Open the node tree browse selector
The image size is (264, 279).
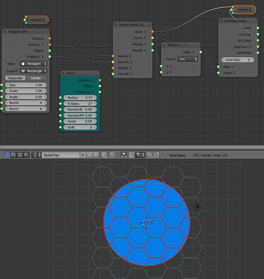[x=37, y=155]
